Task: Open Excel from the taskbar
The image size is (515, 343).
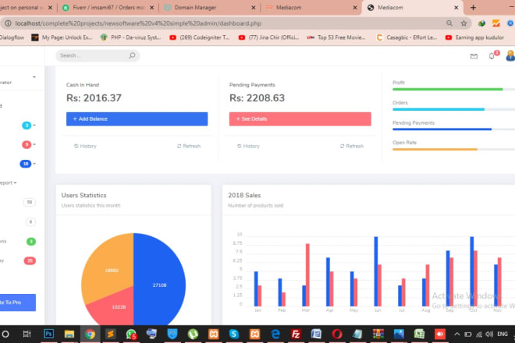Action: tap(420, 334)
